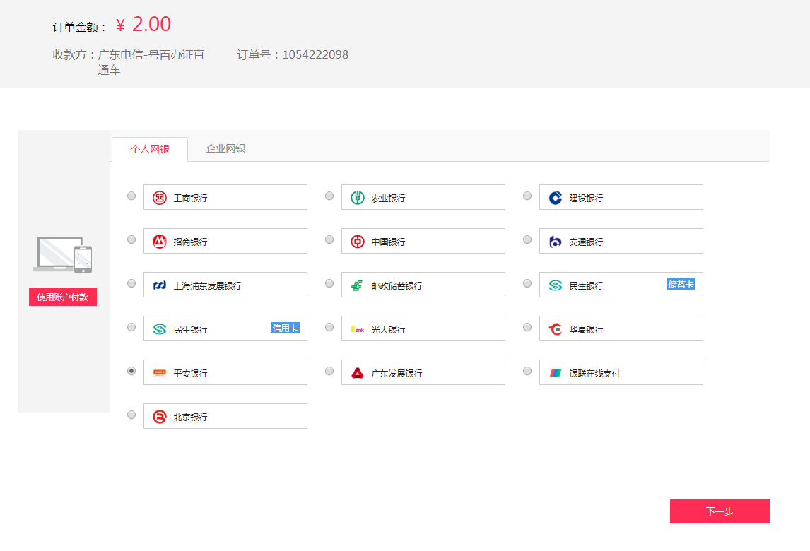Switch to the 企业网银 tab

point(225,149)
